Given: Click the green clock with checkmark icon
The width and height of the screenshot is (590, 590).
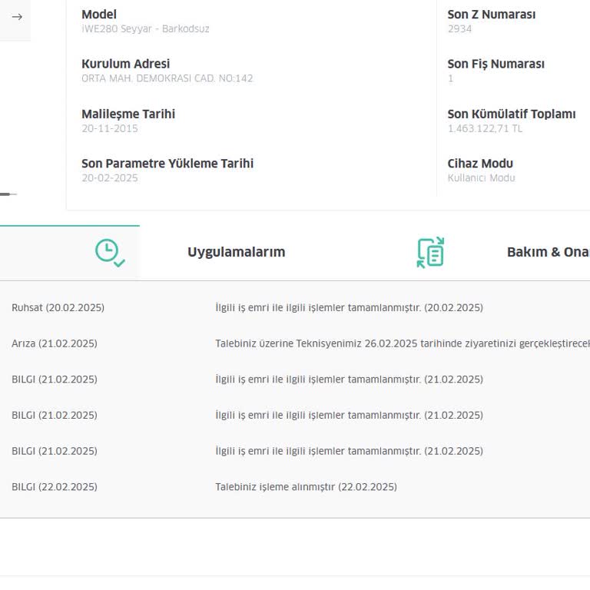Looking at the screenshot, I should pos(109,253).
